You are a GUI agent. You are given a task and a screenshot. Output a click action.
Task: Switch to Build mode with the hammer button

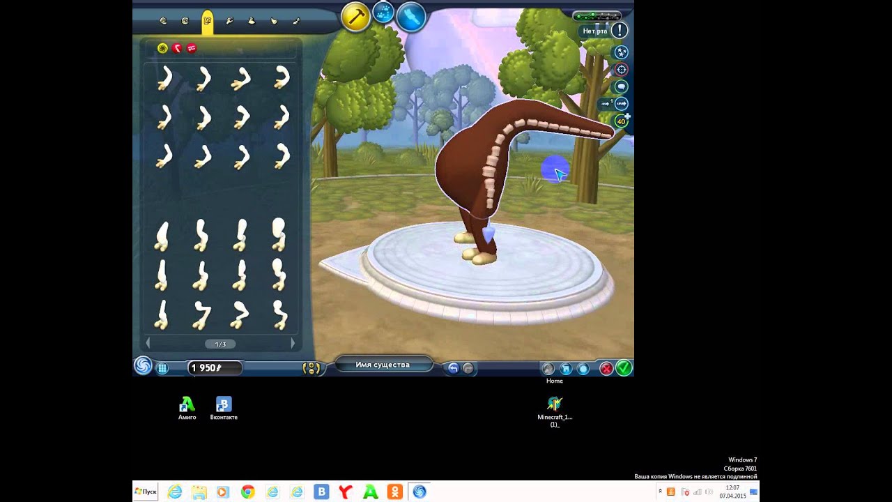(x=355, y=17)
